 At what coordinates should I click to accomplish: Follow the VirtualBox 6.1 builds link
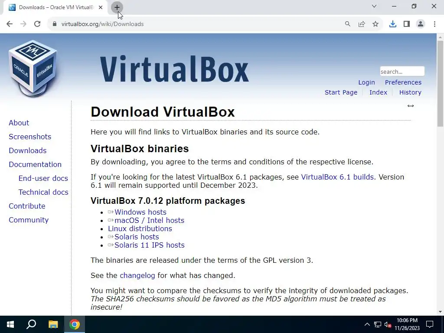[x=337, y=177]
